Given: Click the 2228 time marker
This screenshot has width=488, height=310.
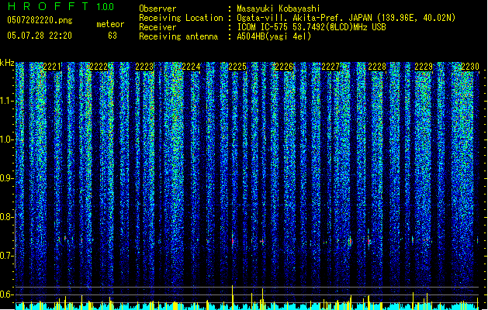Looking at the screenshot, I should pos(377,67).
